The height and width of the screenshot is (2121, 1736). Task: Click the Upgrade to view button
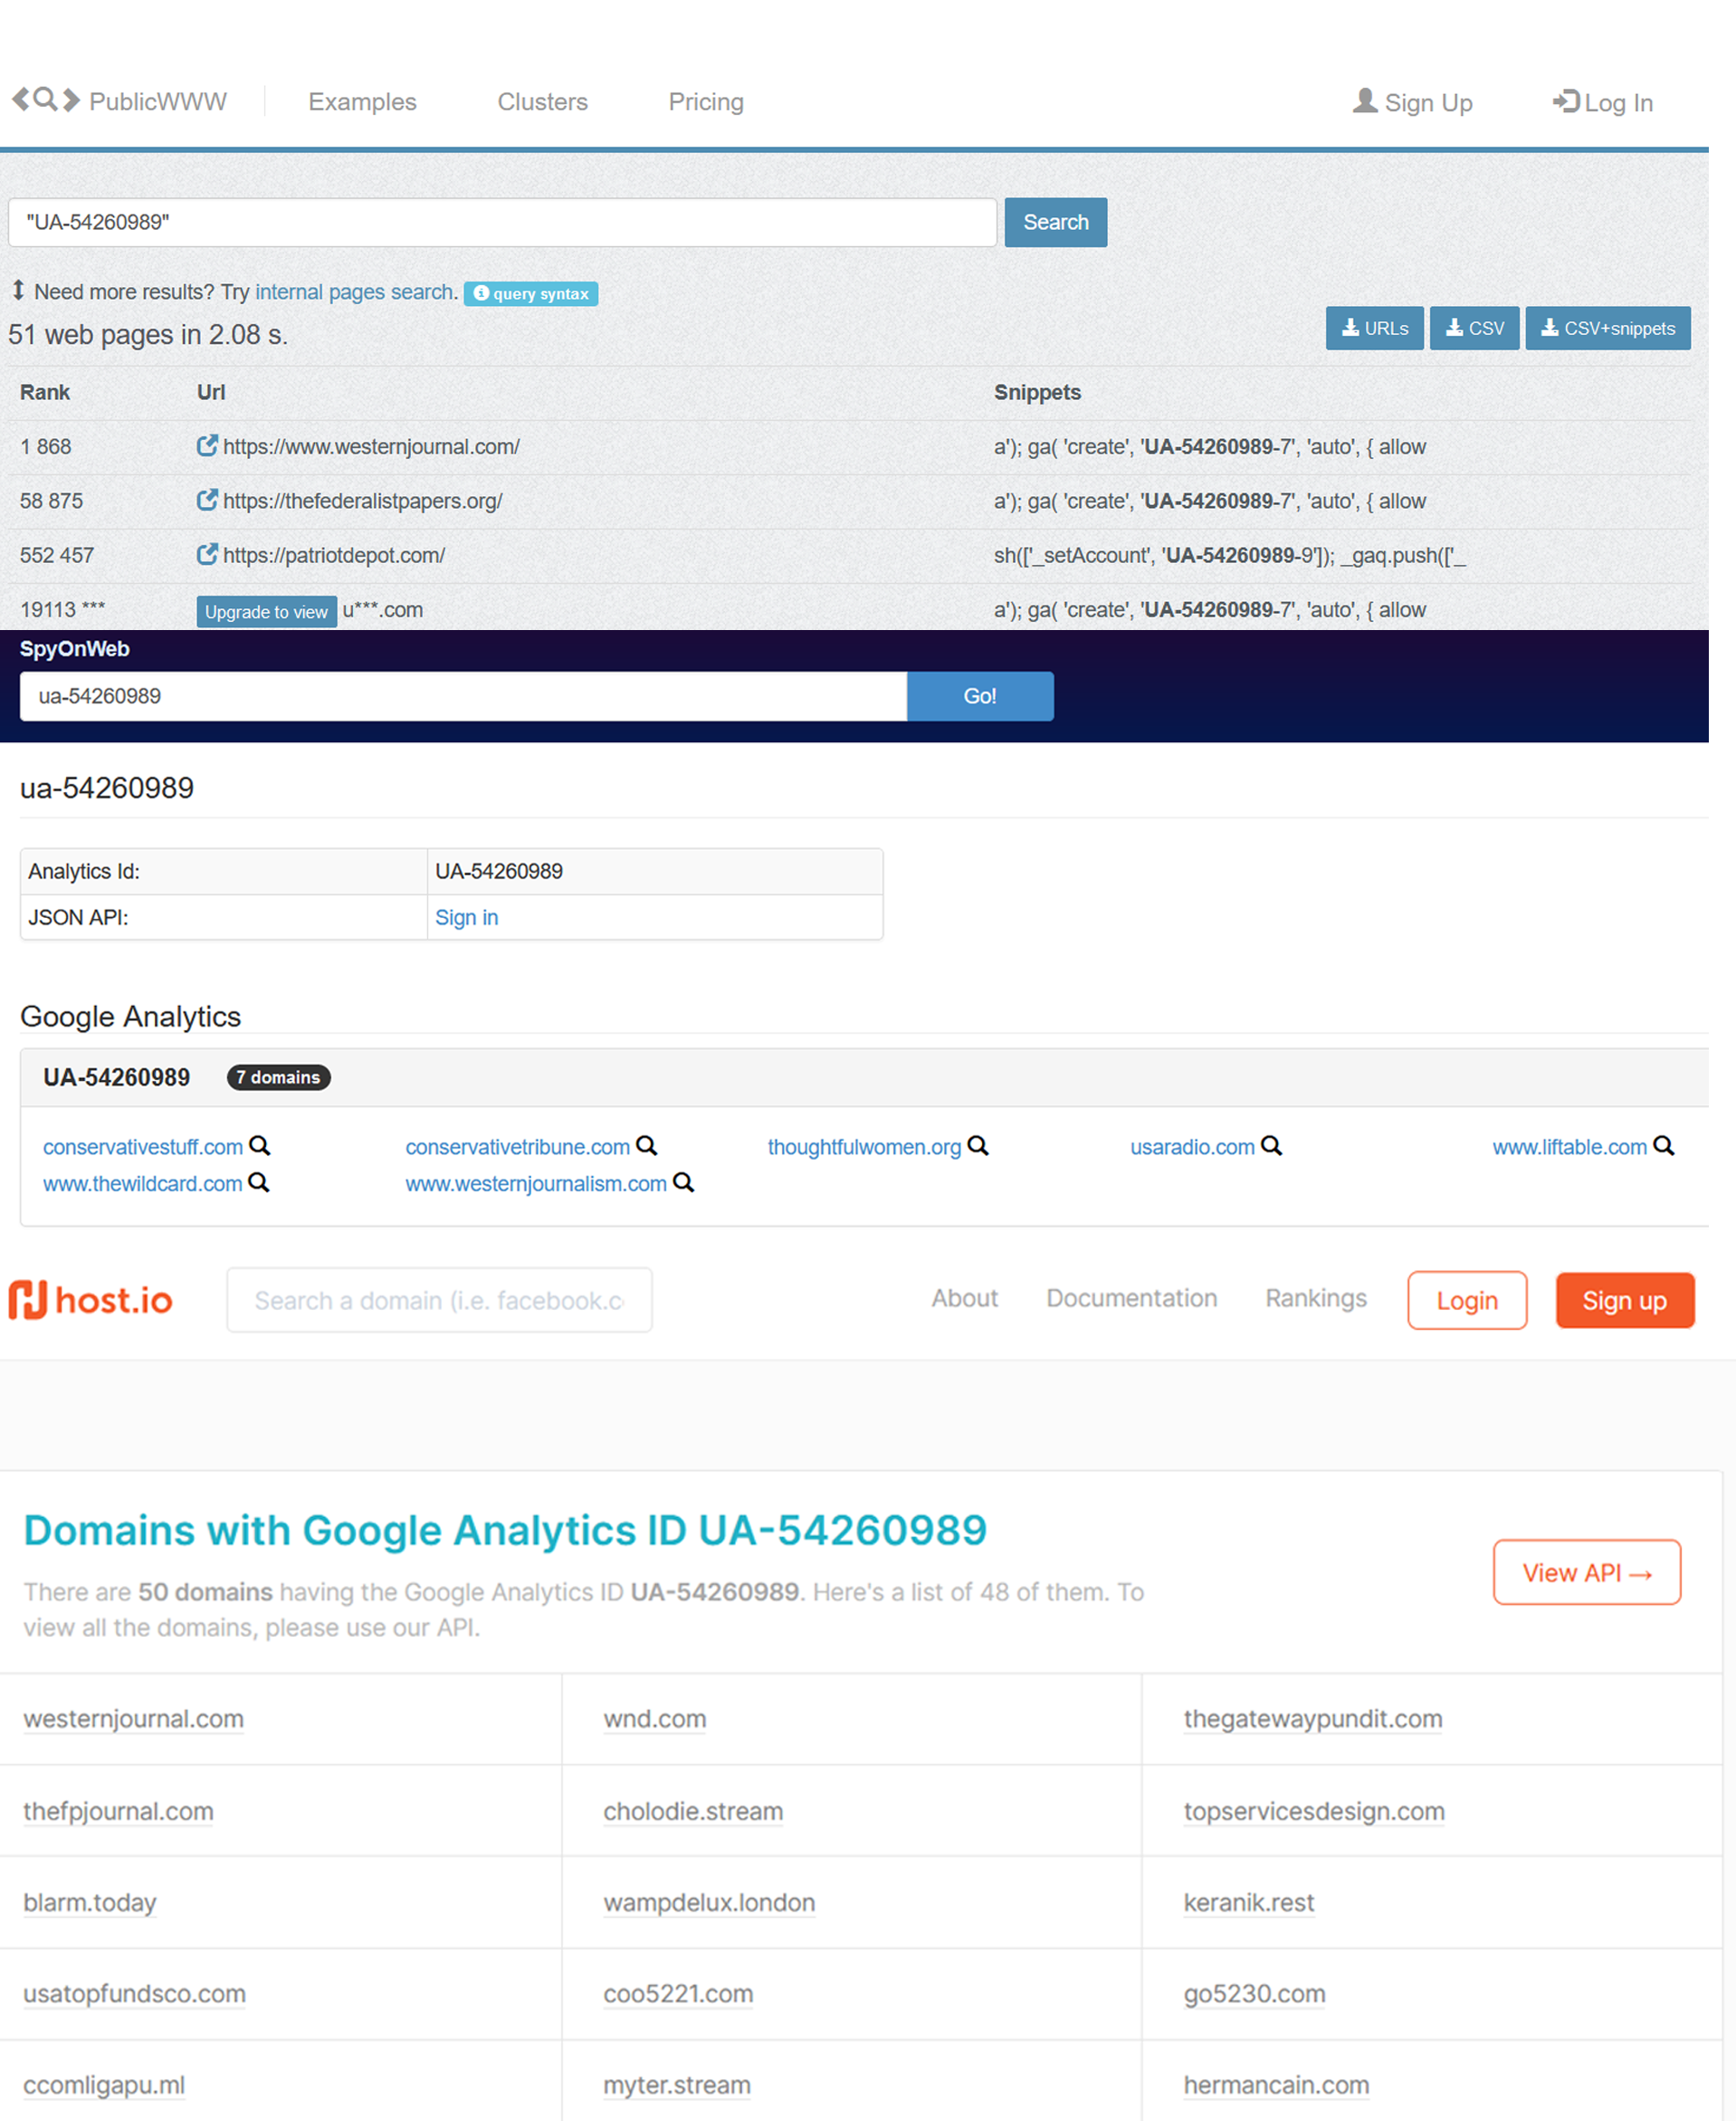pos(266,611)
